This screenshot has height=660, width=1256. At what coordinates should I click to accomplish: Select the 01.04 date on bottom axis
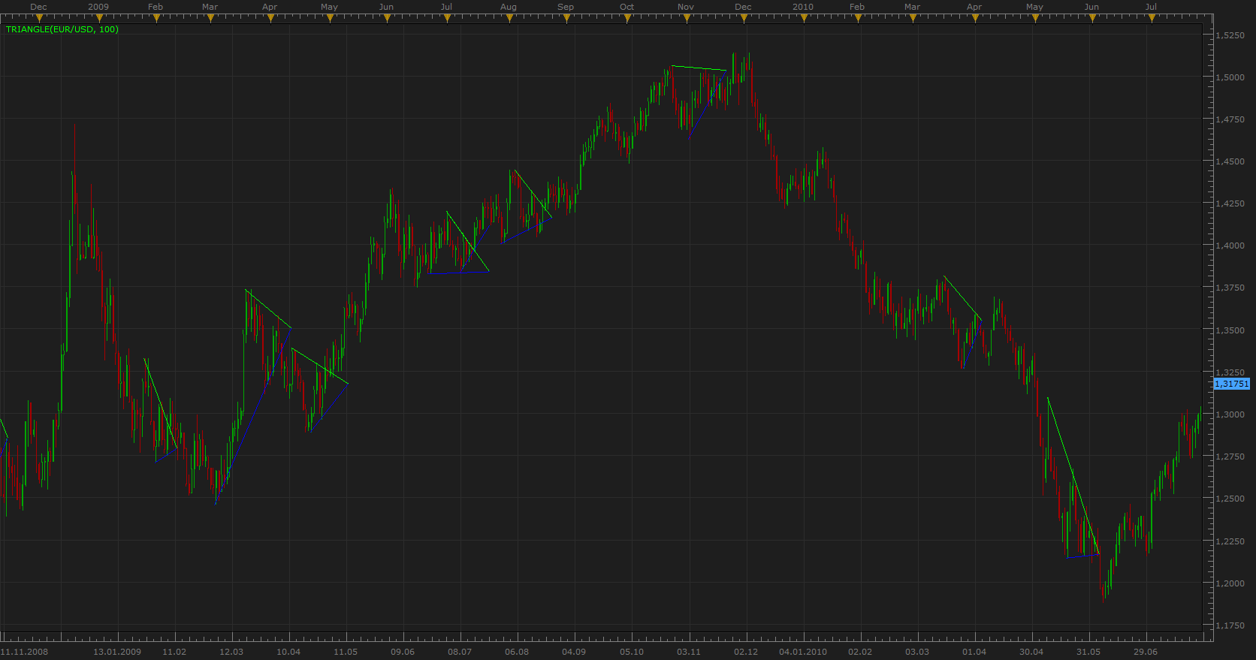pos(974,652)
